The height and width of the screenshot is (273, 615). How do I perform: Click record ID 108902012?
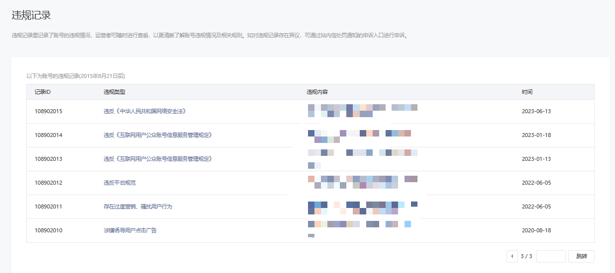tap(48, 183)
